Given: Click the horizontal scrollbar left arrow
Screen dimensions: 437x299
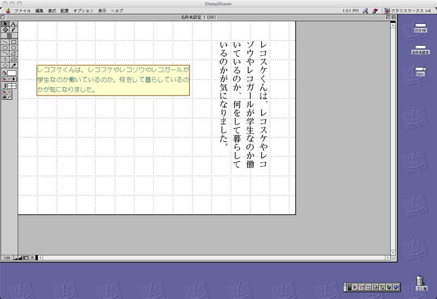Looking at the screenshot, I should (x=40, y=258).
